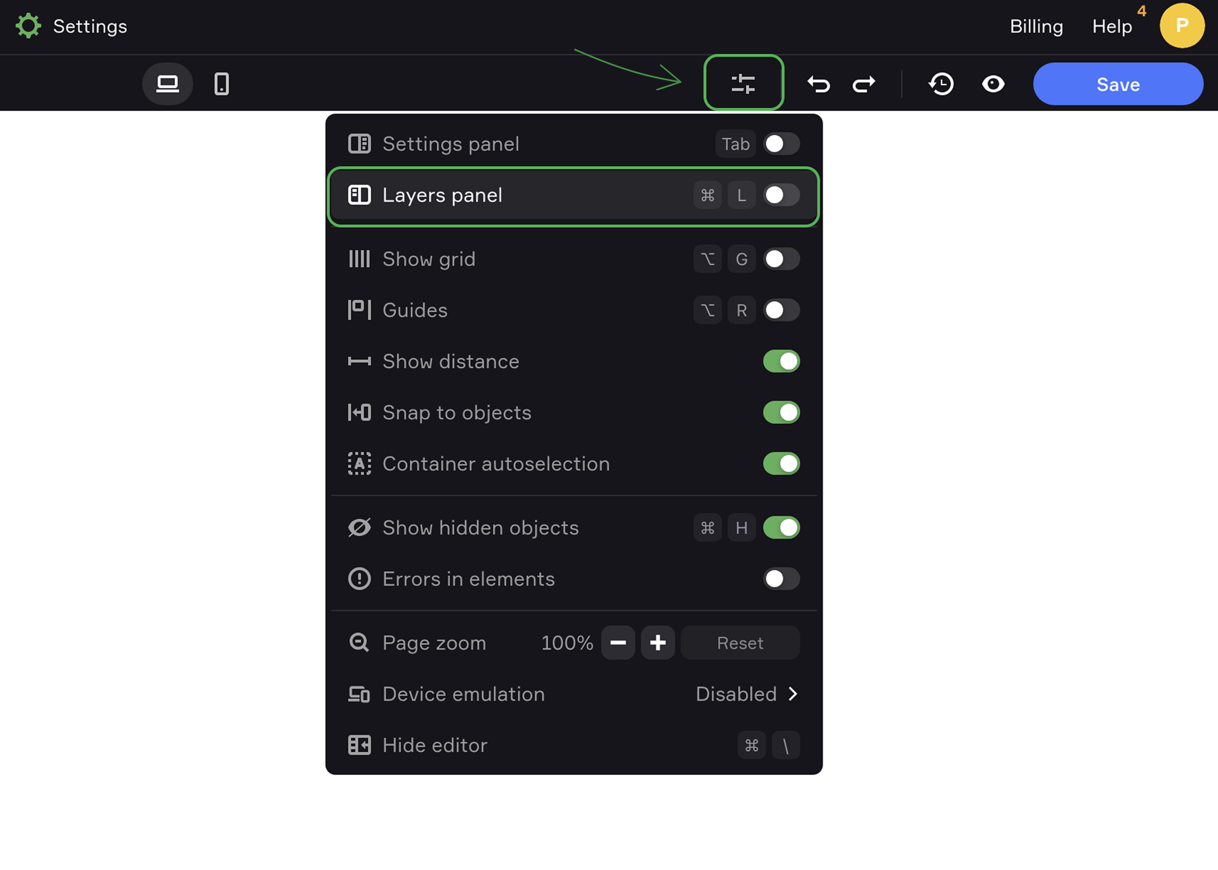Open the Help menu

[1111, 27]
